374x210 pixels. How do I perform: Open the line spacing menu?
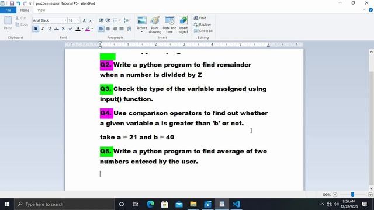point(127,20)
